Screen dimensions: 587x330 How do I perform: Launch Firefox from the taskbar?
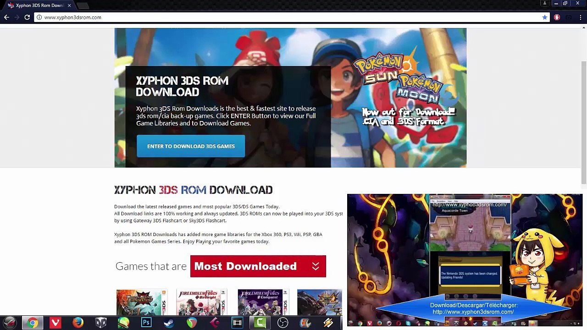pos(78,323)
